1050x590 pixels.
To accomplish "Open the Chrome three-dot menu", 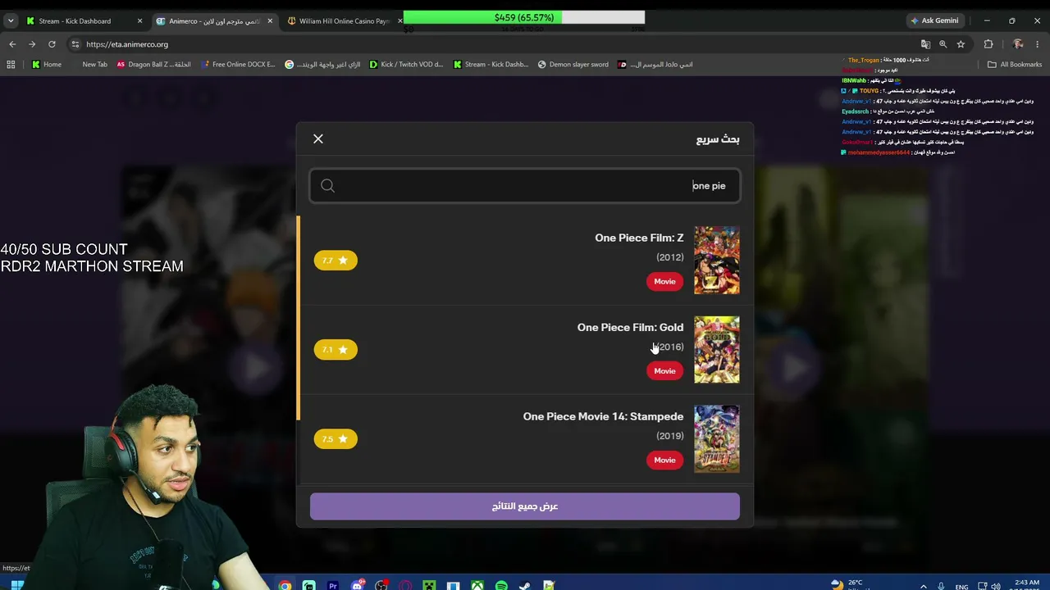I will (x=1037, y=44).
